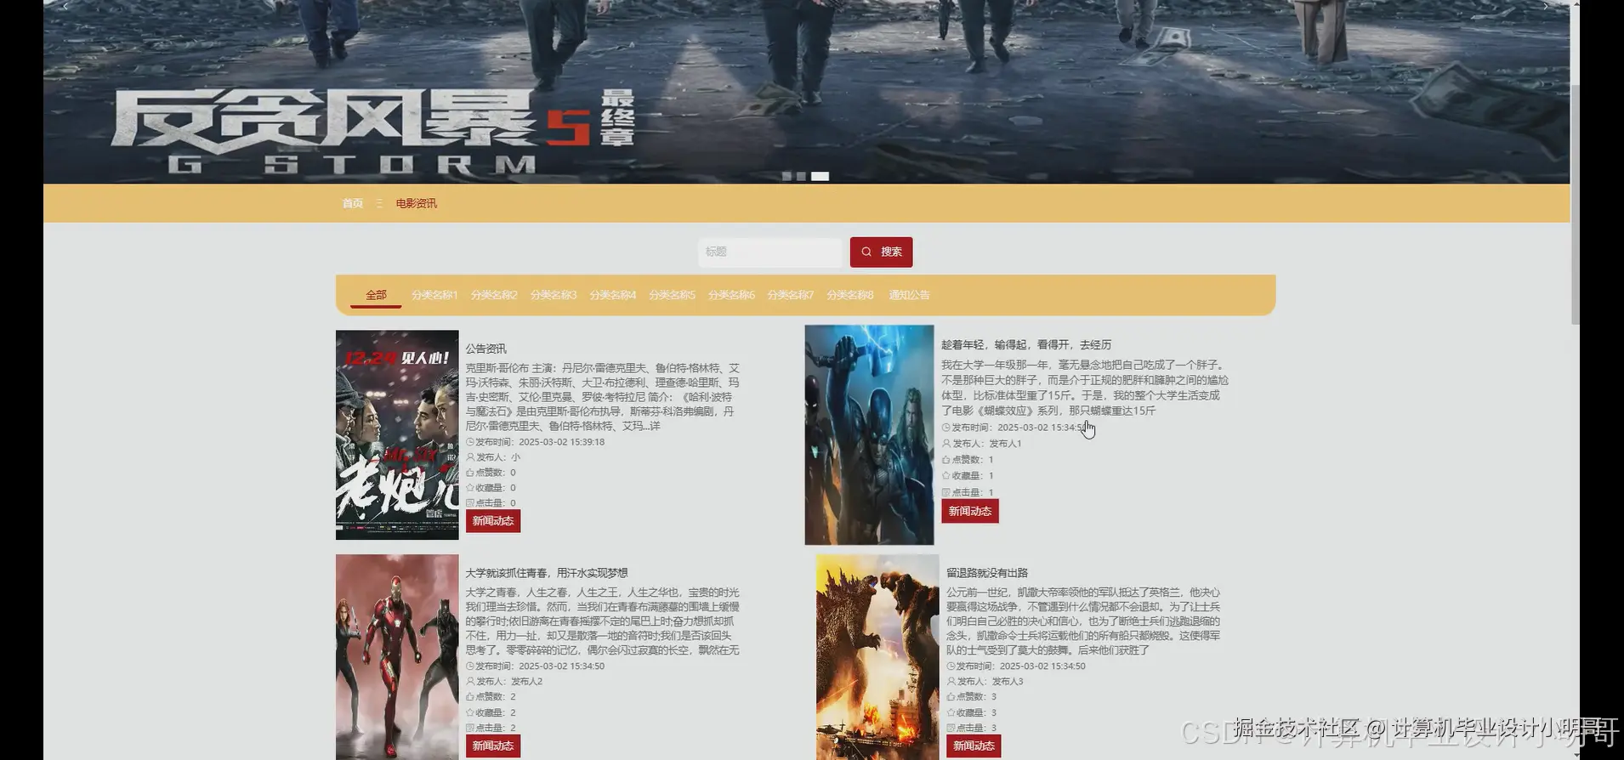Click the 电影资讯 breadcrumb link
This screenshot has height=760, width=1624.
(x=417, y=203)
